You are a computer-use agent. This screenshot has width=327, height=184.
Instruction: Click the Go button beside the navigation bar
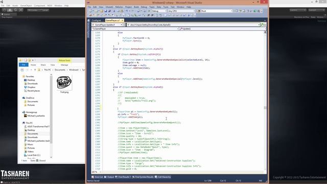(x=264, y=25)
